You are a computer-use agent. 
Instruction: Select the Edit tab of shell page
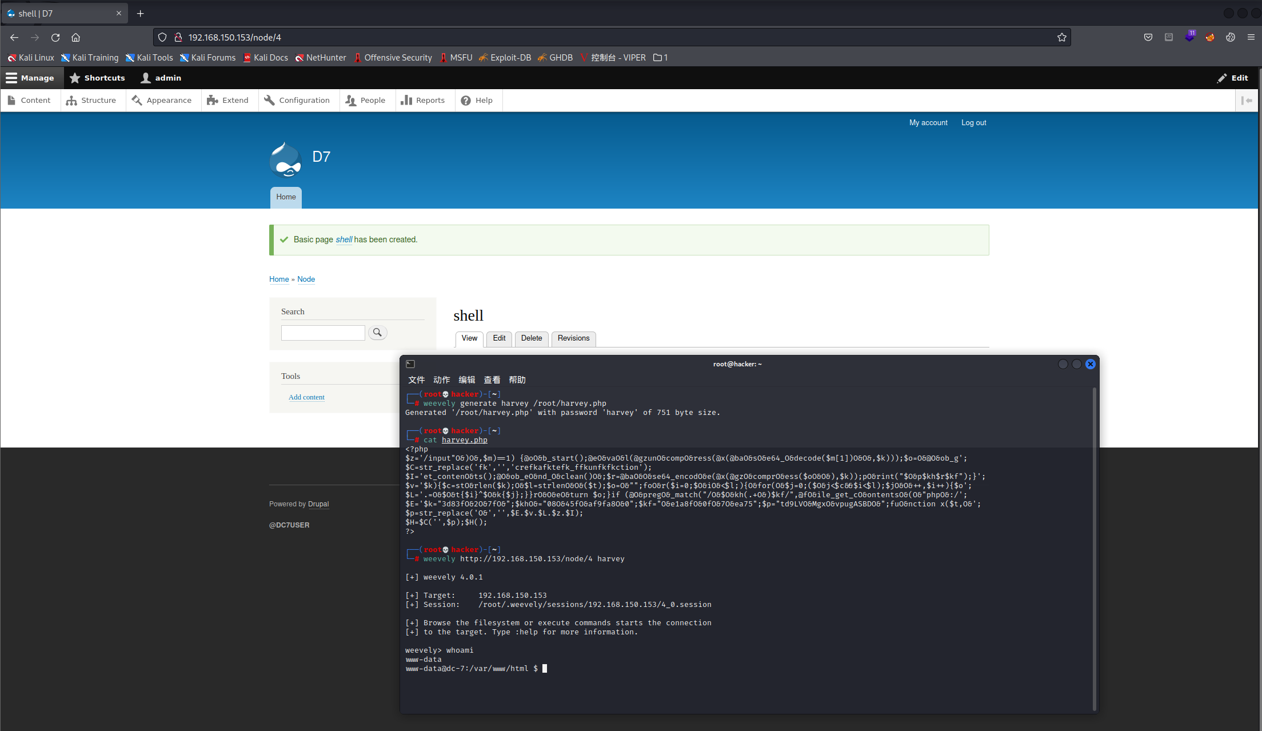pos(499,338)
